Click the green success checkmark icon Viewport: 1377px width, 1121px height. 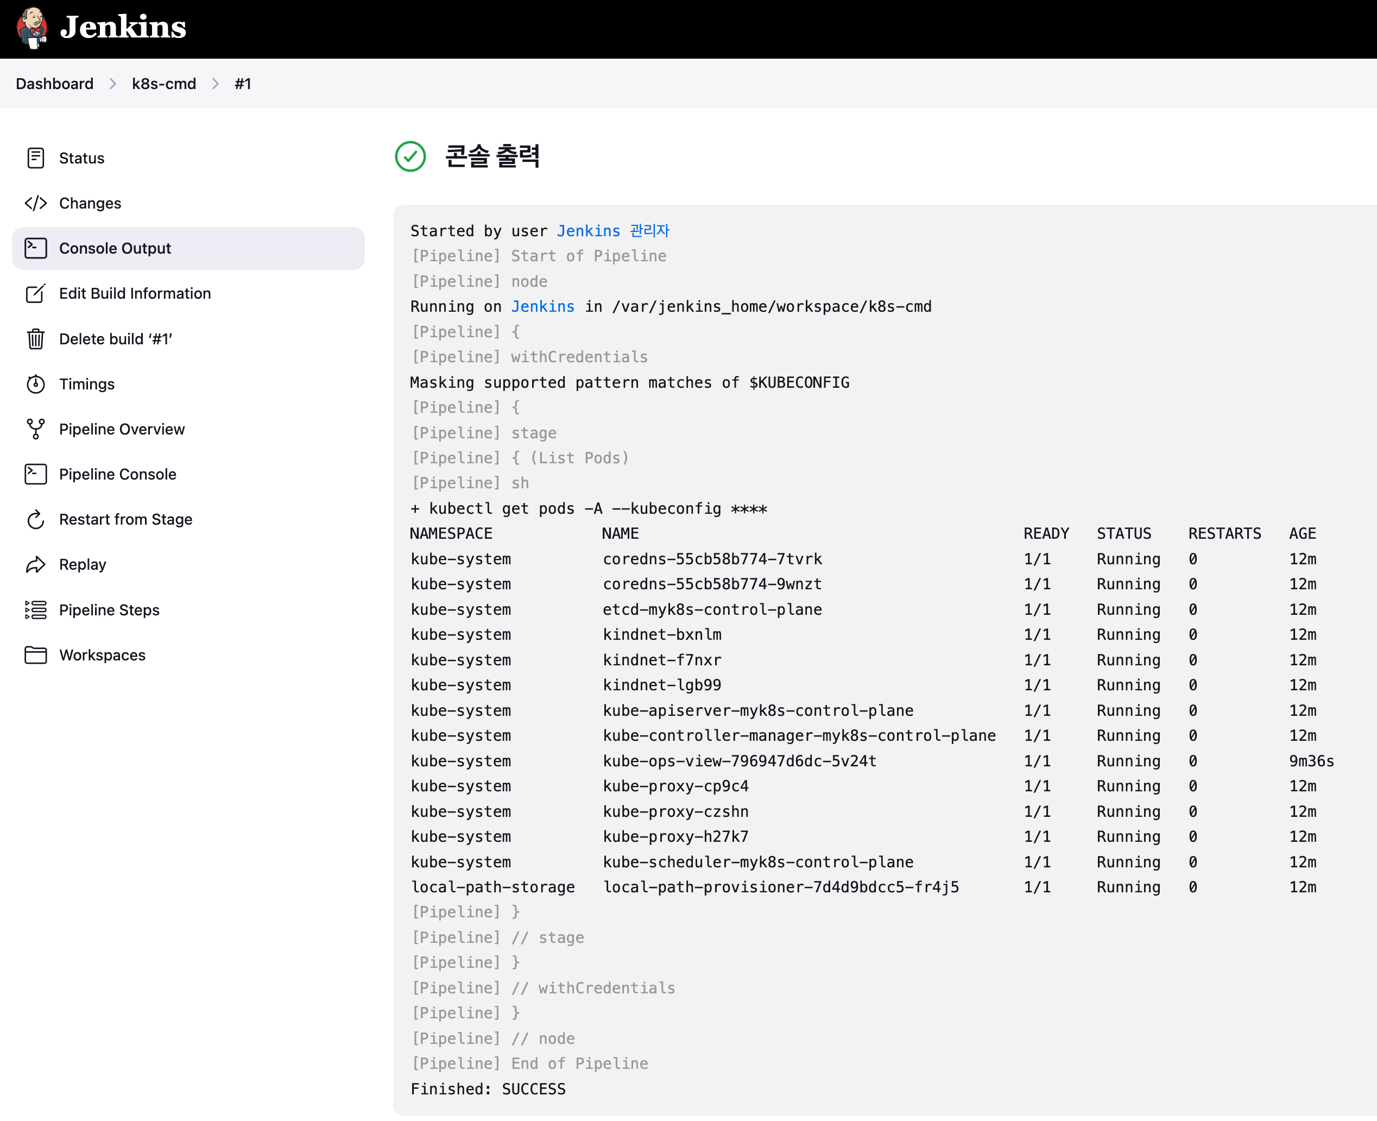coord(410,156)
